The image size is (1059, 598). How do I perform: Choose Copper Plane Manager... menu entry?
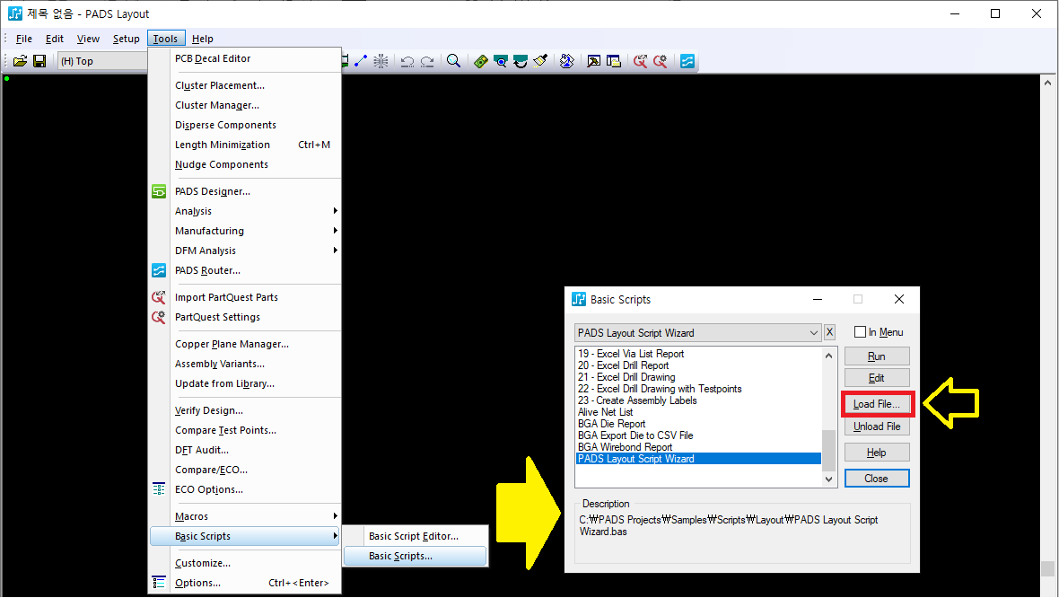click(244, 344)
